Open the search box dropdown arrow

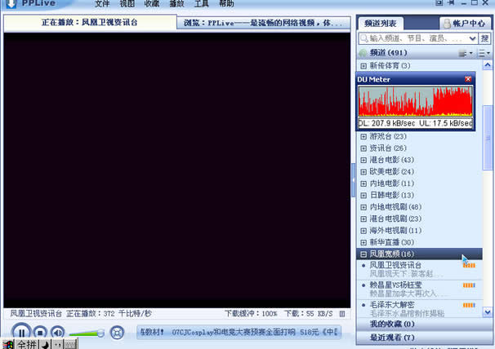[472, 38]
